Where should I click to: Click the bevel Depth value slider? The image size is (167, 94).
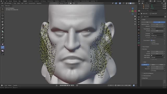[x=157, y=67]
